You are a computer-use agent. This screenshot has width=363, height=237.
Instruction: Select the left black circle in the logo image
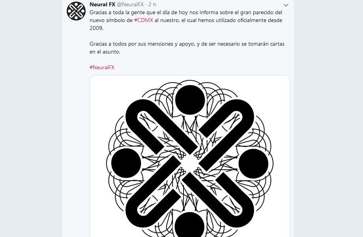[x=126, y=163]
